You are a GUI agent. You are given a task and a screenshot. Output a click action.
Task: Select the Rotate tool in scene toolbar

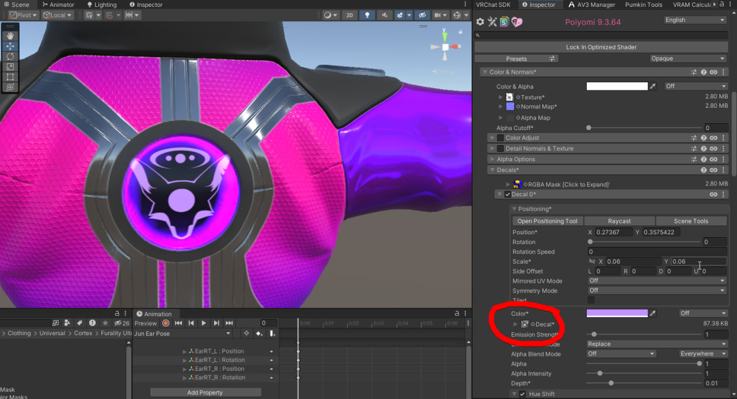click(10, 56)
